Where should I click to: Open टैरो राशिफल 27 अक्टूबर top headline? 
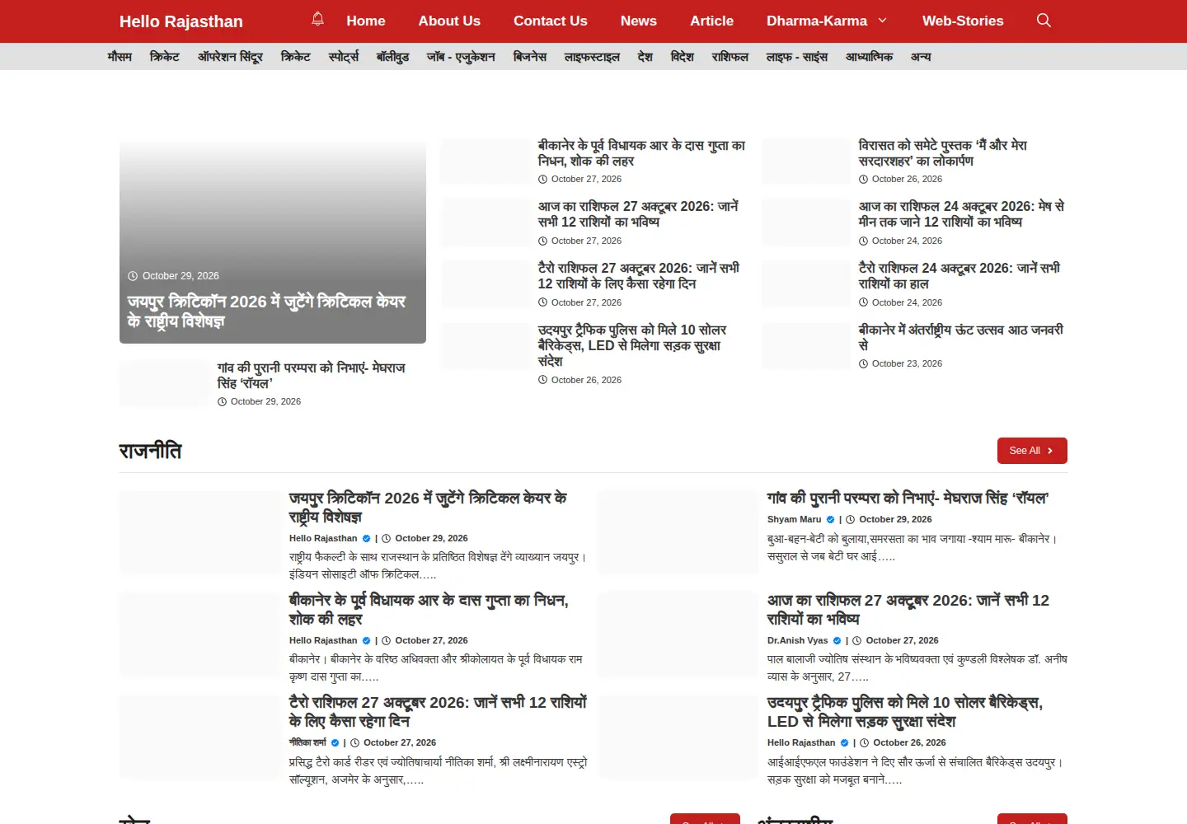click(x=639, y=276)
